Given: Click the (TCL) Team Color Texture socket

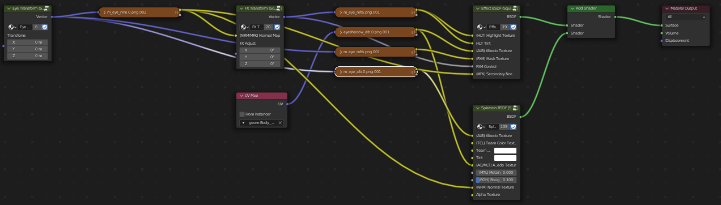Looking at the screenshot, I should (x=472, y=143).
